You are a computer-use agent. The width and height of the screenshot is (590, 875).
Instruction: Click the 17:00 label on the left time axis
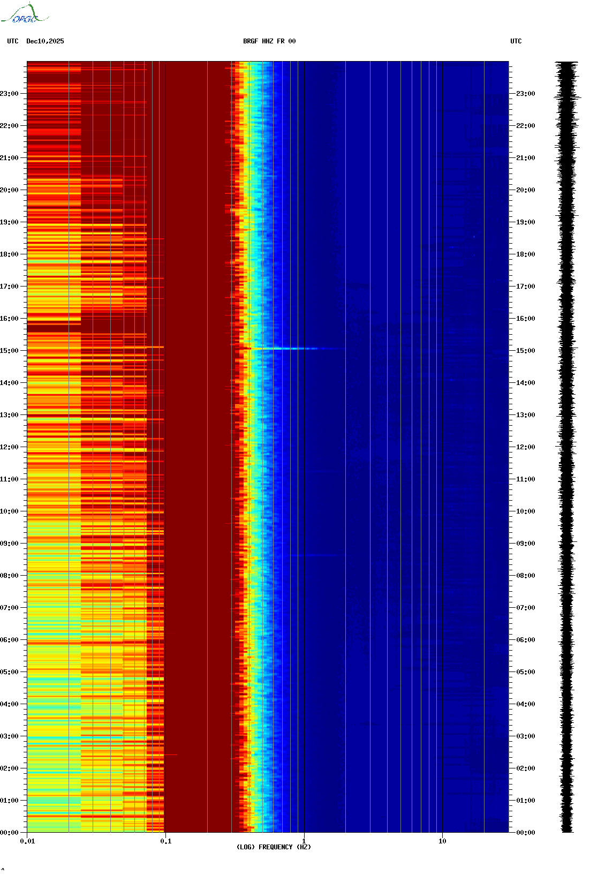(9, 286)
